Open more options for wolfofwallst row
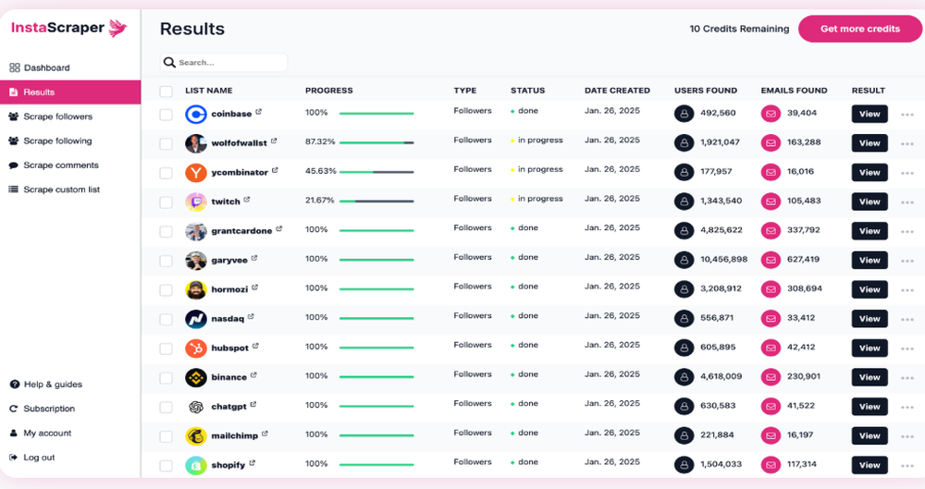 (x=907, y=144)
